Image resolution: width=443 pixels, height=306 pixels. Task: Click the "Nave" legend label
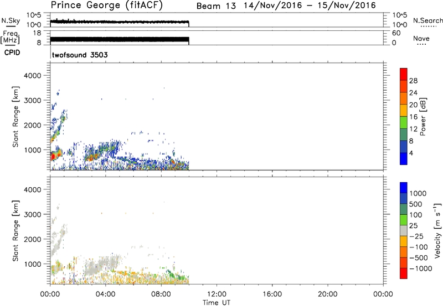click(x=421, y=39)
